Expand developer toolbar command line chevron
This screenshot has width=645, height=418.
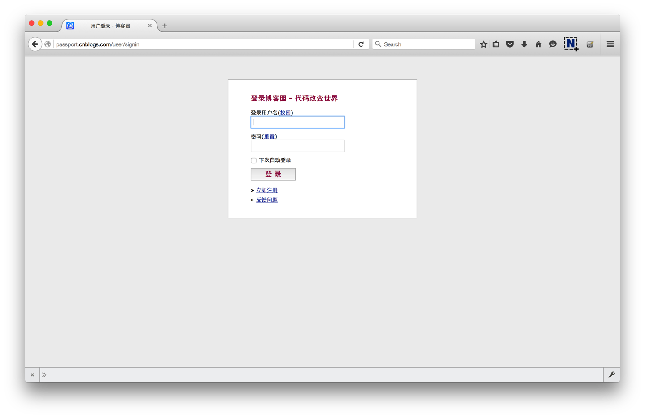[x=44, y=374]
